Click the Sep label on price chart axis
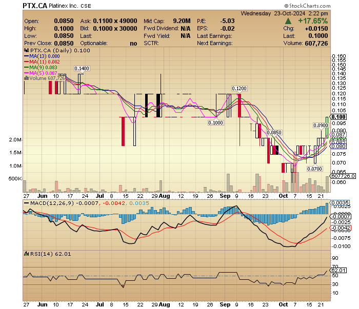Image resolution: width=359 pixels, height=309 pixels. pyautogui.click(x=225, y=196)
